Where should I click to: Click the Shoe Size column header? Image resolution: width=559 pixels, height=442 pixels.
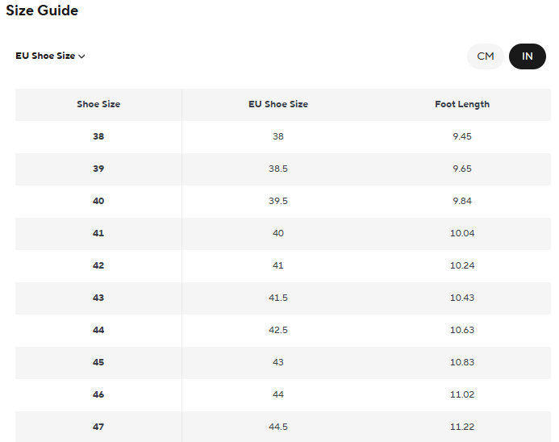click(98, 105)
